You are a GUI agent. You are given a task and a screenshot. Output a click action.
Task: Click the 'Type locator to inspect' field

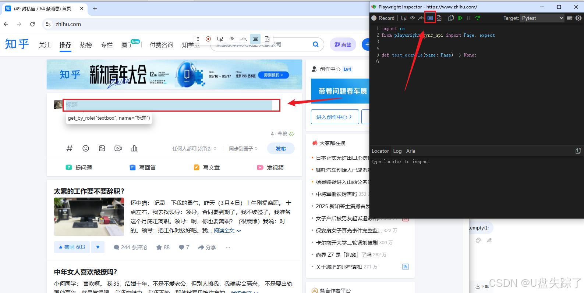tap(477, 162)
